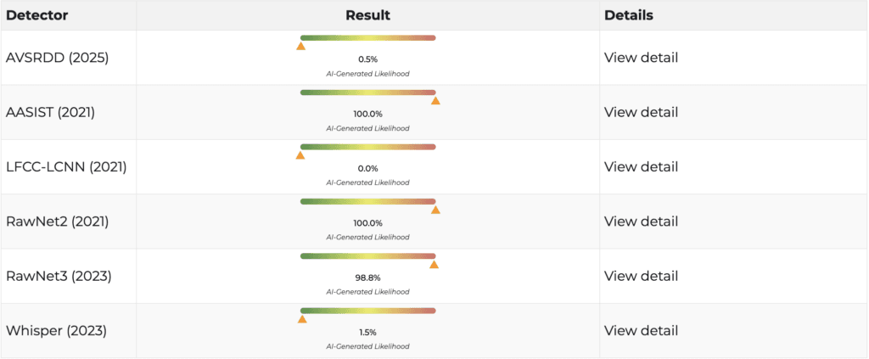This screenshot has height=359, width=869.
Task: Open View detail for Whisper (2023)
Action: click(x=641, y=331)
